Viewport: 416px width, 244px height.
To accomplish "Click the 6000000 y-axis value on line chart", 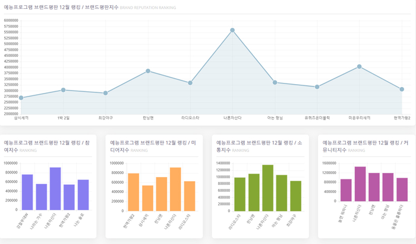I will coord(11,21).
